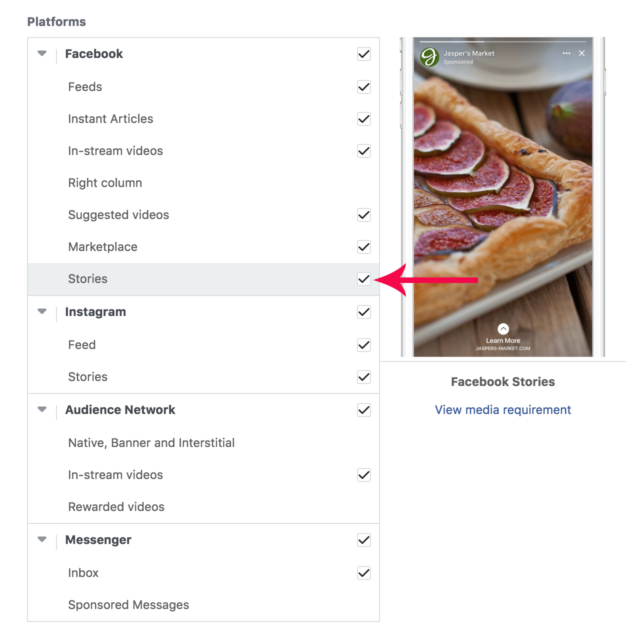Screen dimensions: 637x632
Task: Select the Right column placement row
Action: coord(105,183)
